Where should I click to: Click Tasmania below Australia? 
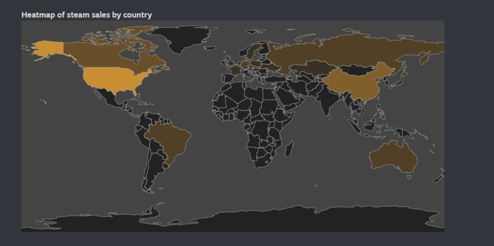point(409,176)
